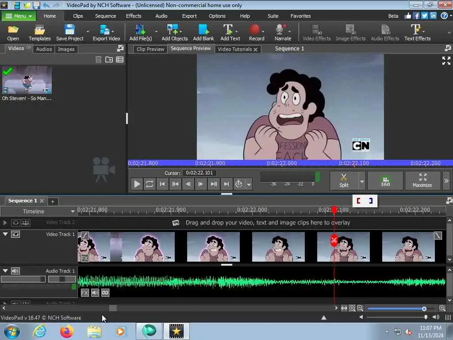Step back one frame
Screen dimensions: 453x340
188,184
